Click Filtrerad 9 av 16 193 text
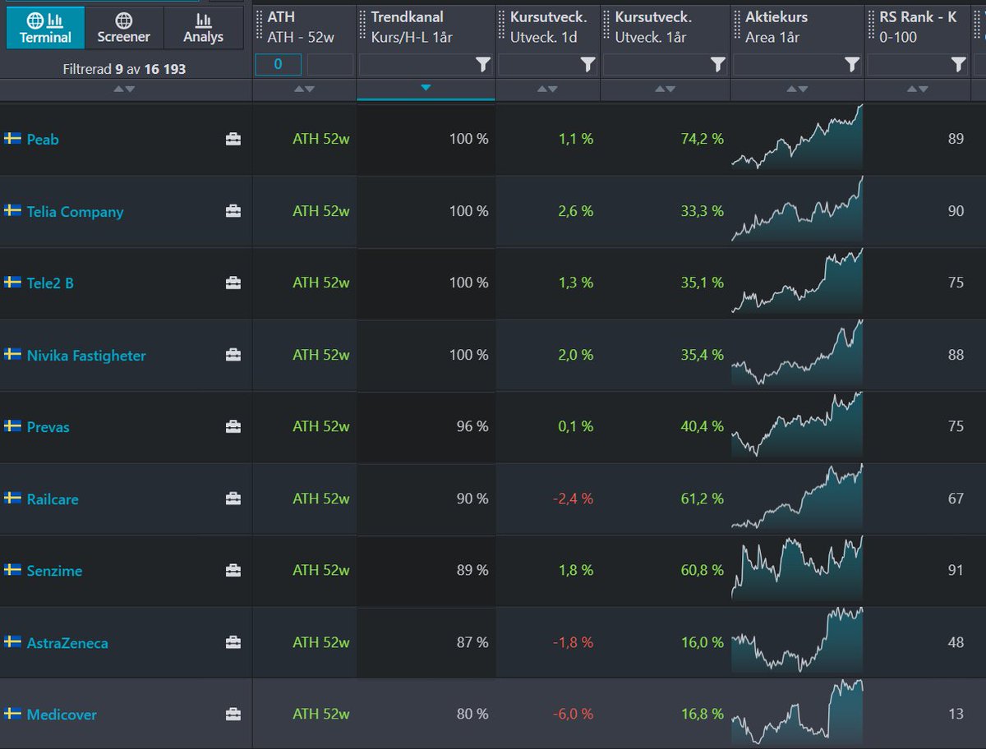The width and height of the screenshot is (986, 749). [x=124, y=70]
